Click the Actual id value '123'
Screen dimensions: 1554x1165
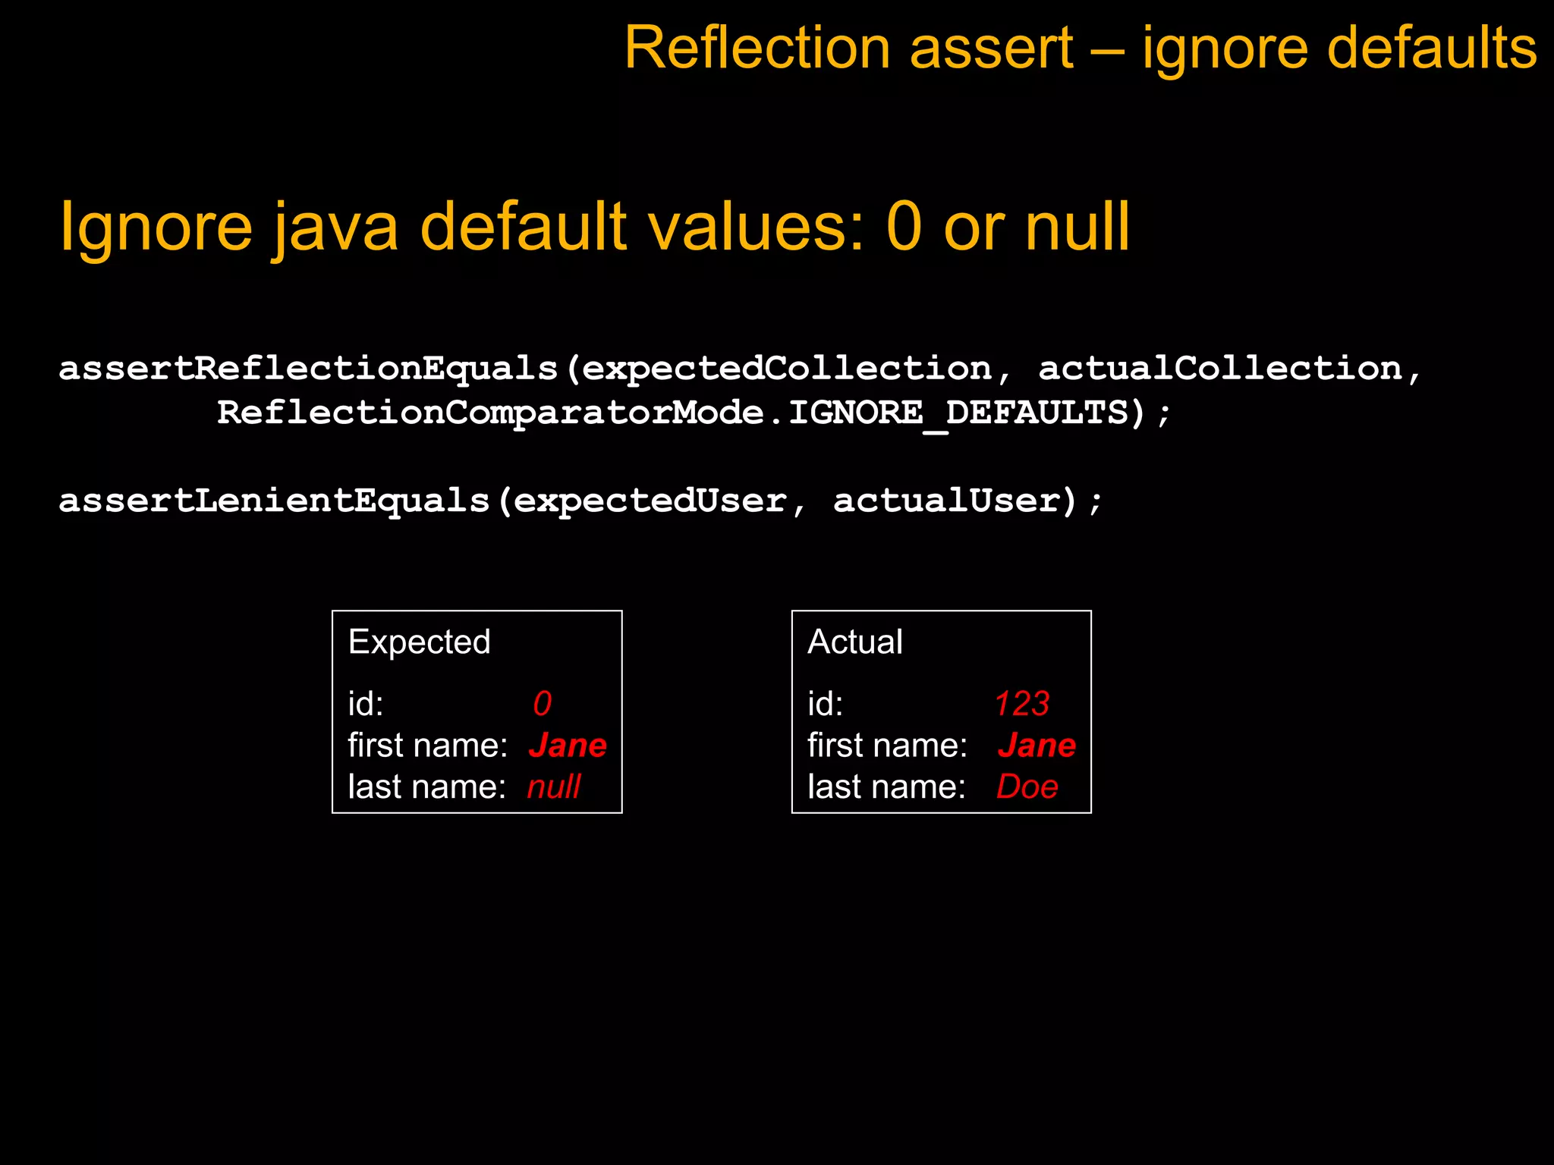point(1022,704)
